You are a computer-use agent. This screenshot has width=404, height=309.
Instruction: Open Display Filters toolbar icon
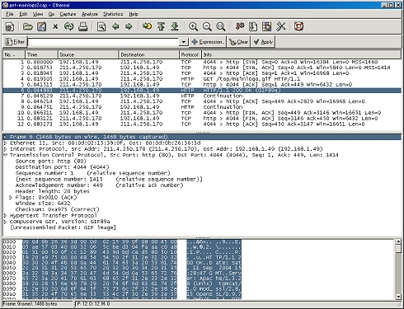[253, 26]
